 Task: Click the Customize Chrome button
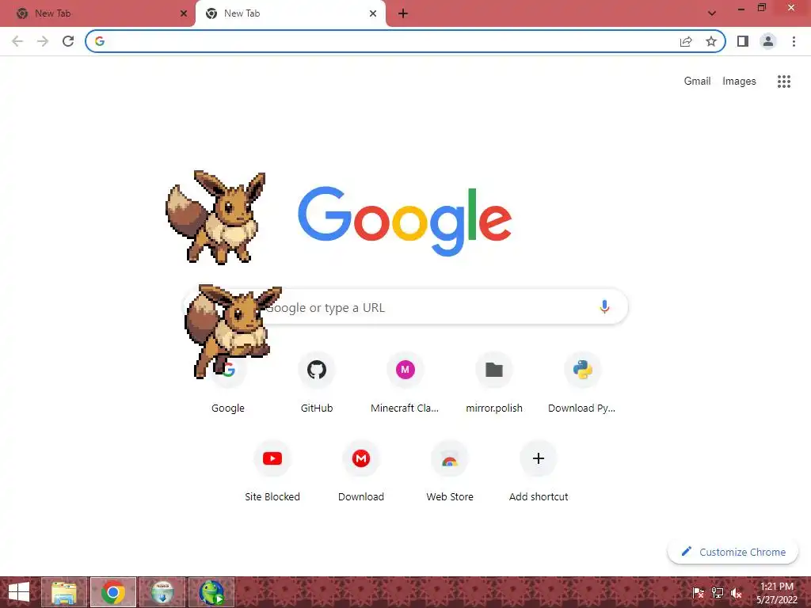733,552
